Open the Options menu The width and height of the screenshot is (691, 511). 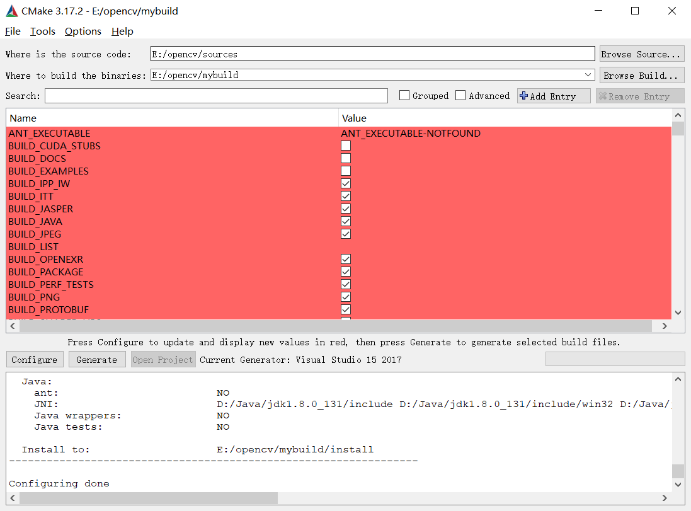pos(83,32)
